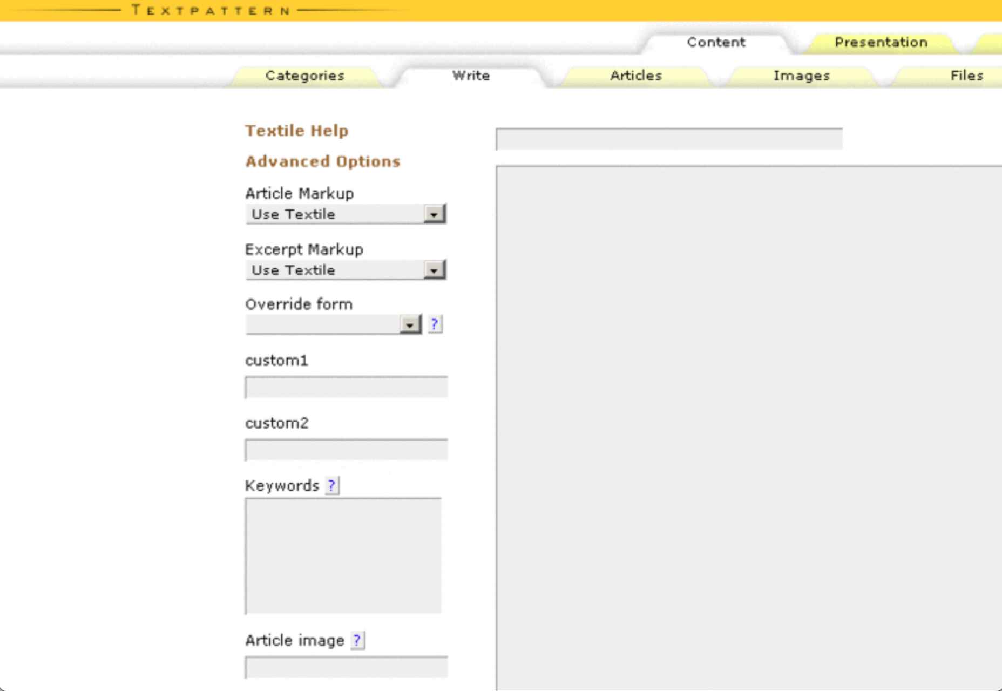The height and width of the screenshot is (691, 1002).
Task: Click the article title input field
Action: click(x=669, y=139)
